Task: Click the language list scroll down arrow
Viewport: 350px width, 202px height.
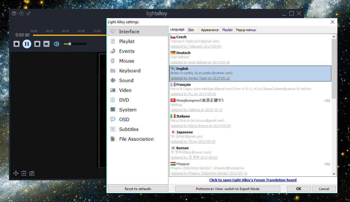Action: (x=334, y=174)
